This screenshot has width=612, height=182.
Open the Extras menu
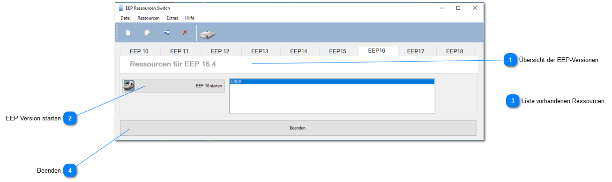172,18
